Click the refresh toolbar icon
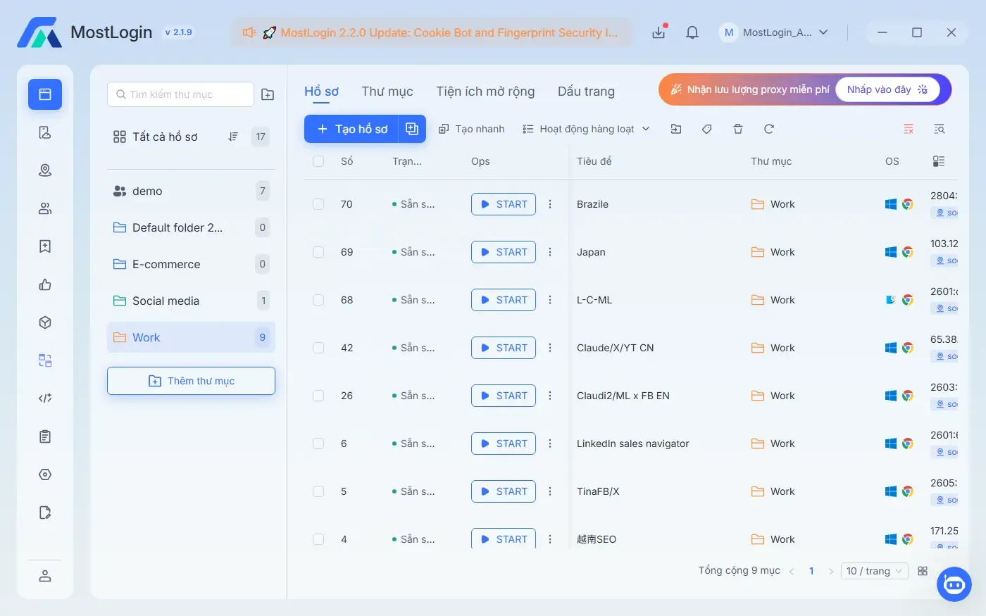The width and height of the screenshot is (986, 616). click(769, 129)
